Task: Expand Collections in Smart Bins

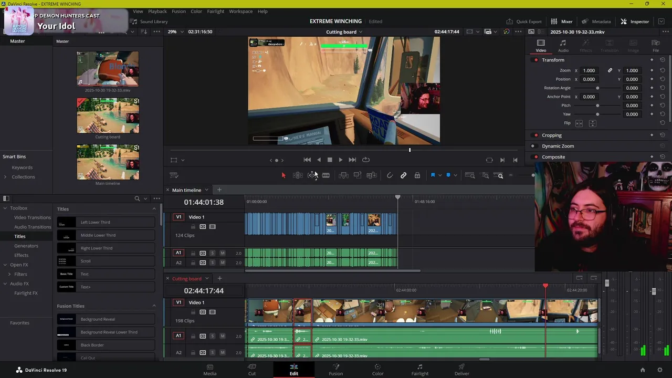Action: [x=5, y=177]
